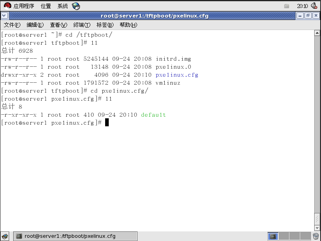Screen dimensions: 321x241
Task: Click the drwxr-xr-x permissions text
Action: (19, 75)
